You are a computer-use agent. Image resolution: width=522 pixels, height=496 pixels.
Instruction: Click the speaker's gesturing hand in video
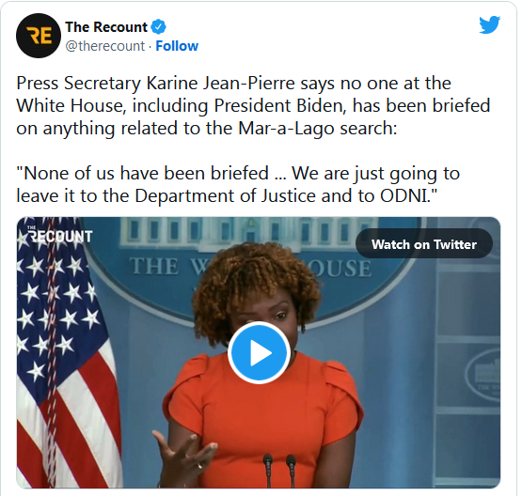[183, 454]
